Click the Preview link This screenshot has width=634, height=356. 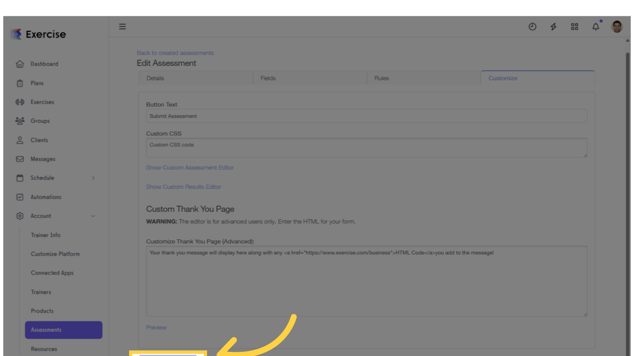[156, 327]
